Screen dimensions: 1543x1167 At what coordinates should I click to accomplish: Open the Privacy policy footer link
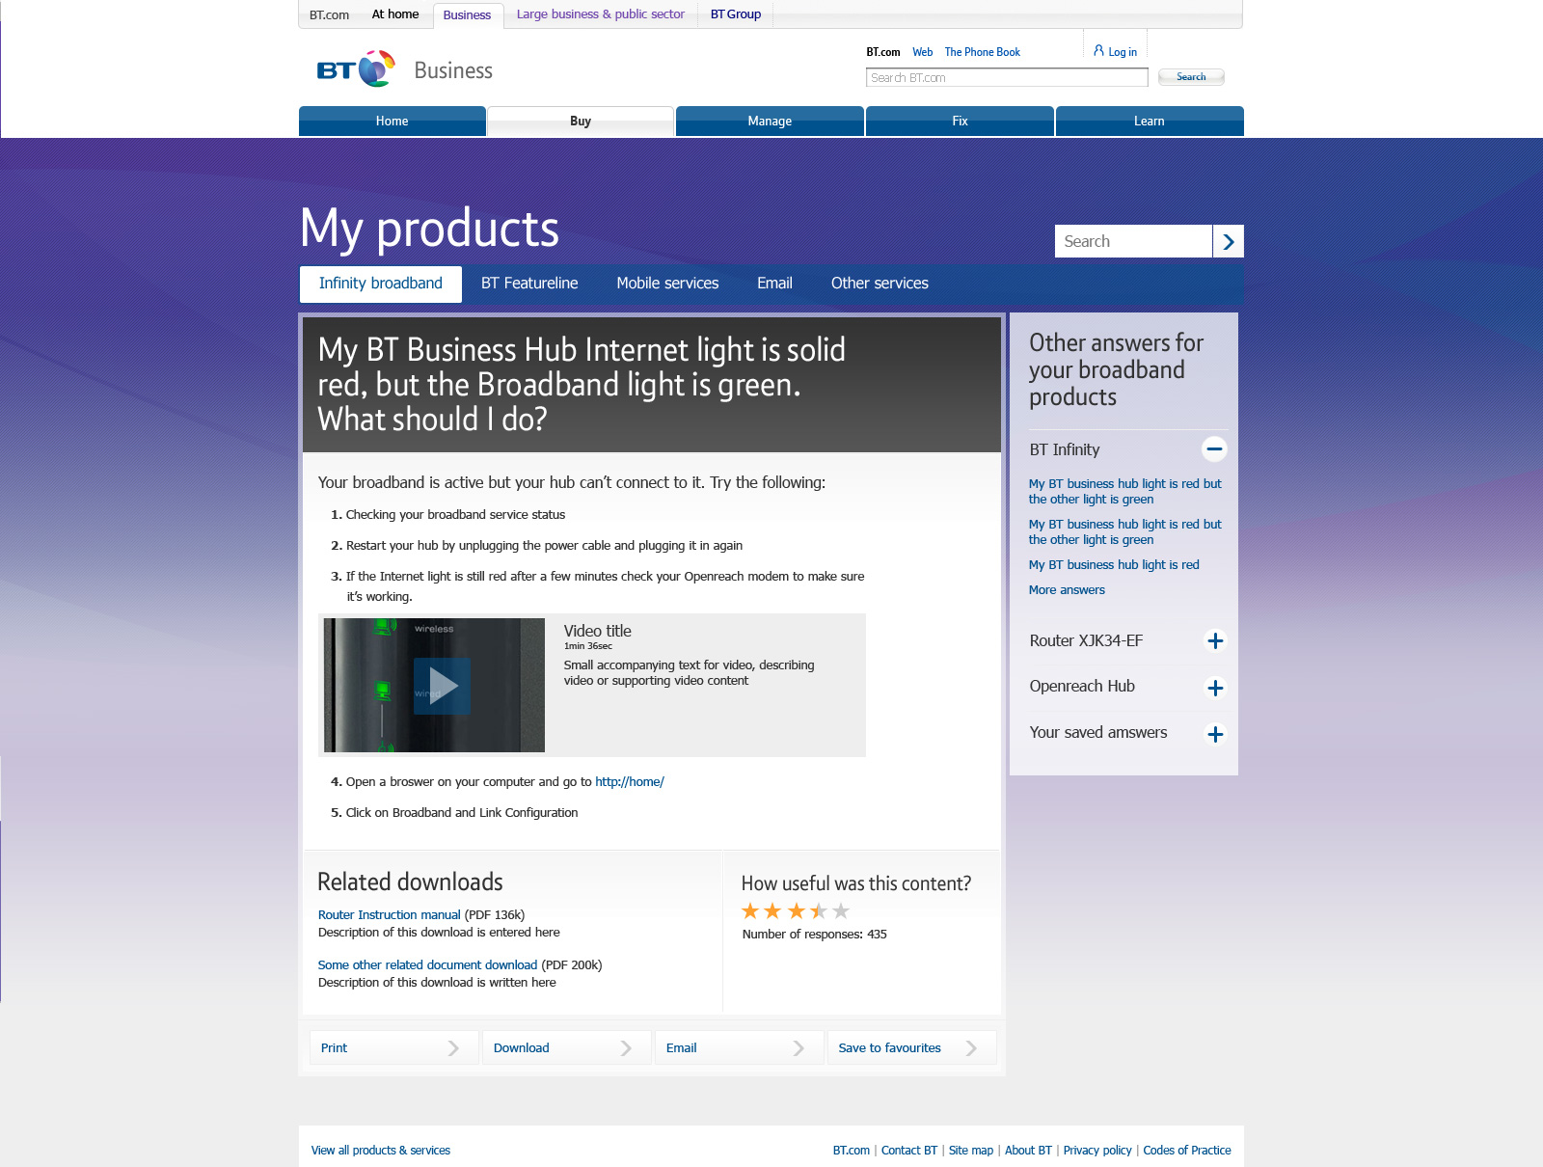1097,1151
